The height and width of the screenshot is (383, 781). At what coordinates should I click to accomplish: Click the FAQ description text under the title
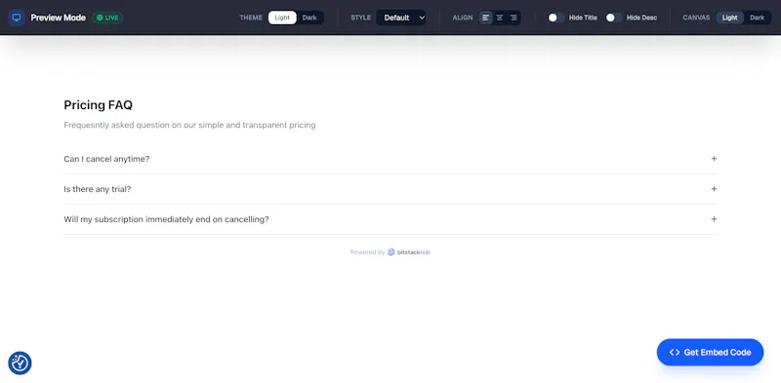(189, 125)
